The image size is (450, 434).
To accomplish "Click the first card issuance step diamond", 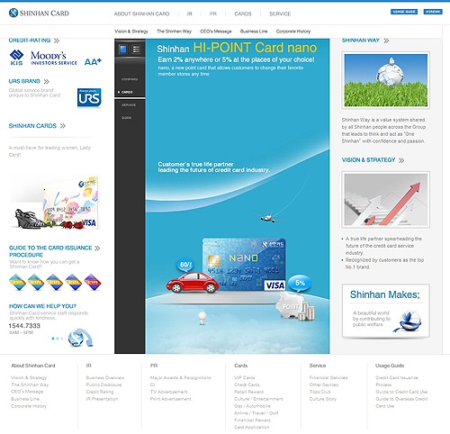I will click(17, 282).
